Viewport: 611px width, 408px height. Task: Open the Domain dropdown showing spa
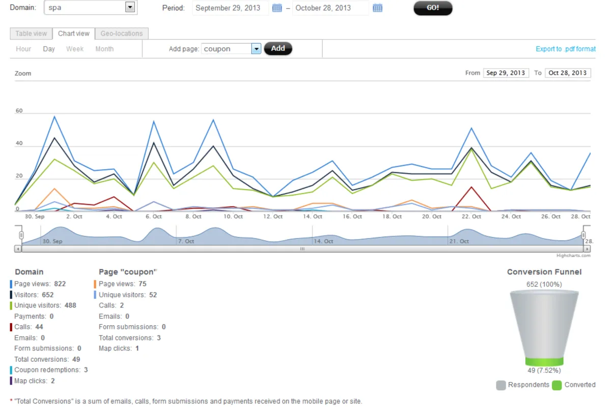[91, 8]
